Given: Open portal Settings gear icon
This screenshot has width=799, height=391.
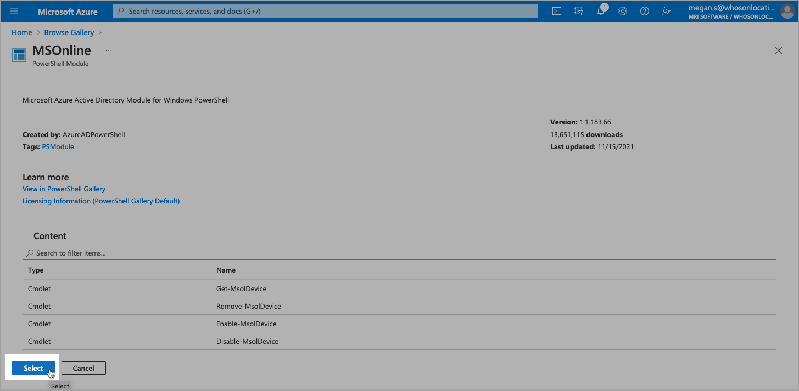Looking at the screenshot, I should (623, 11).
